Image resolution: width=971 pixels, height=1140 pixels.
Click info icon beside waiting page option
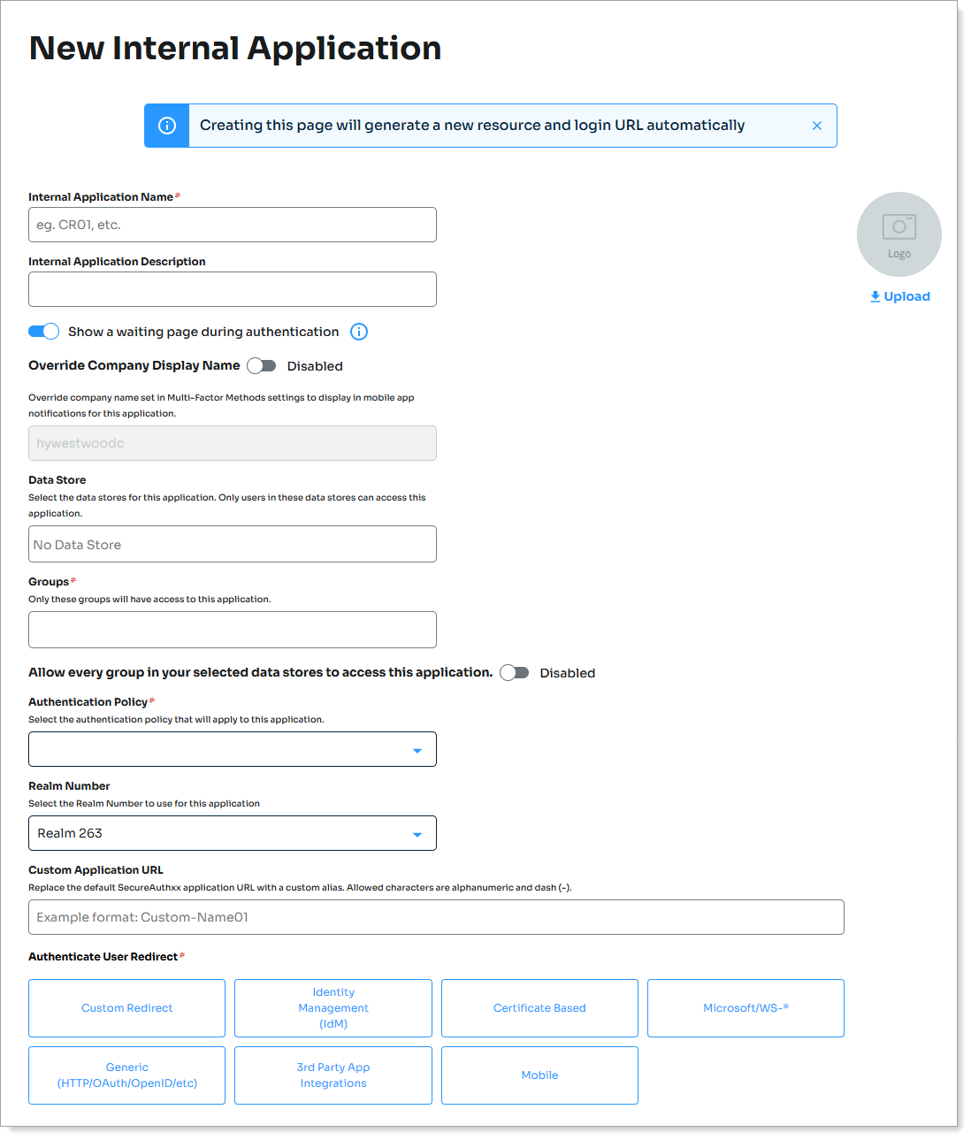pyautogui.click(x=359, y=332)
